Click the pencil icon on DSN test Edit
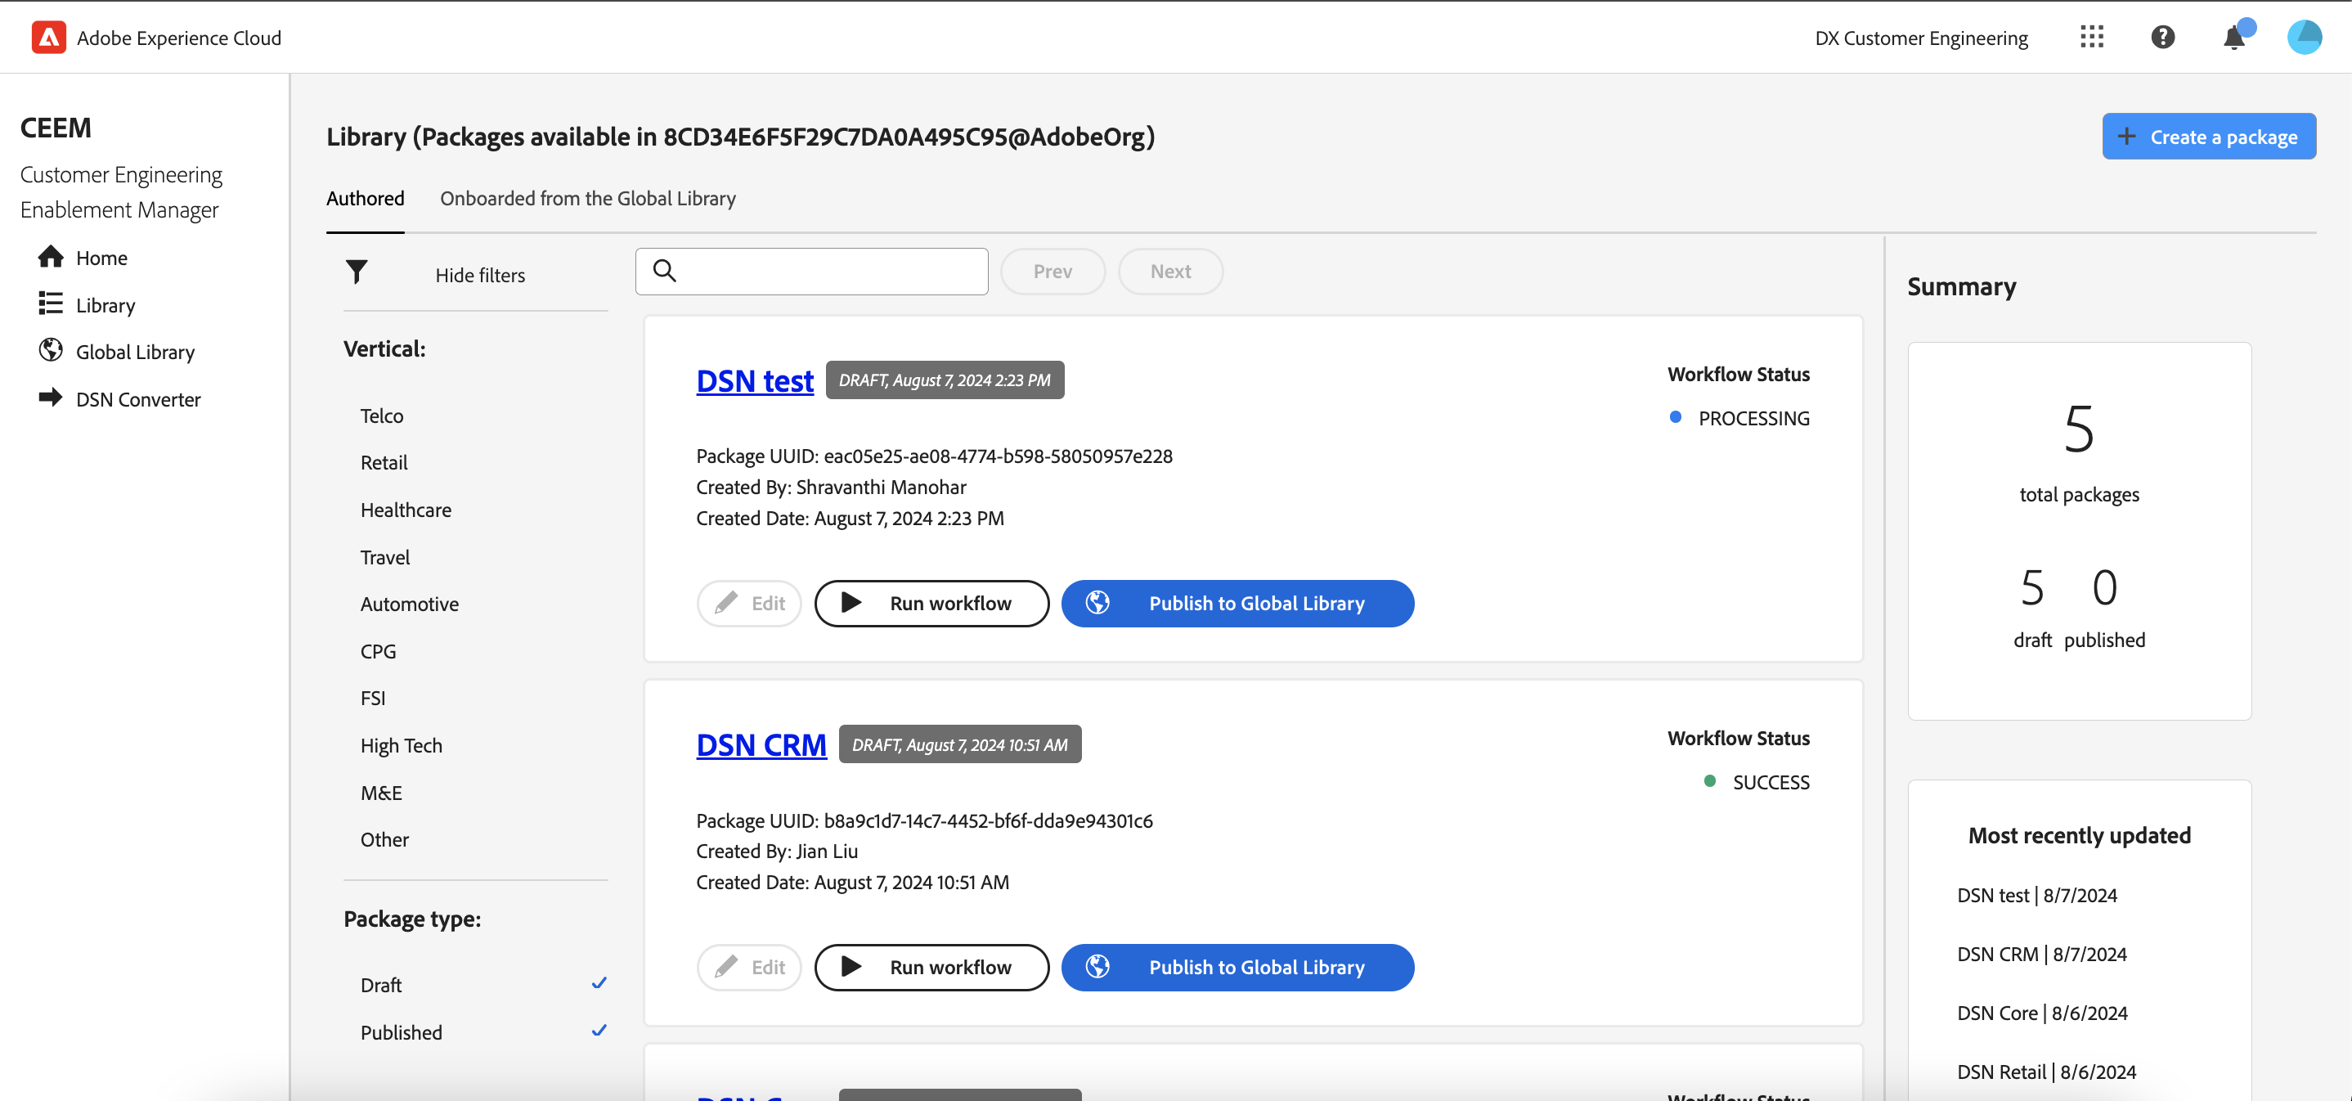This screenshot has height=1101, width=2352. pos(726,603)
